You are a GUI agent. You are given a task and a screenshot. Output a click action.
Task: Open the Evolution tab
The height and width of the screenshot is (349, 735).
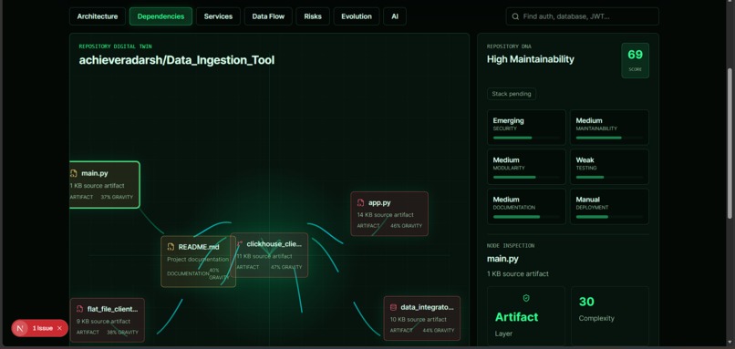[x=357, y=16]
